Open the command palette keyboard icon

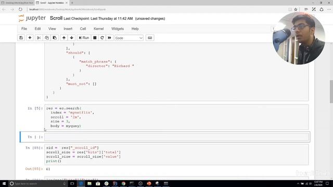(x=150, y=38)
